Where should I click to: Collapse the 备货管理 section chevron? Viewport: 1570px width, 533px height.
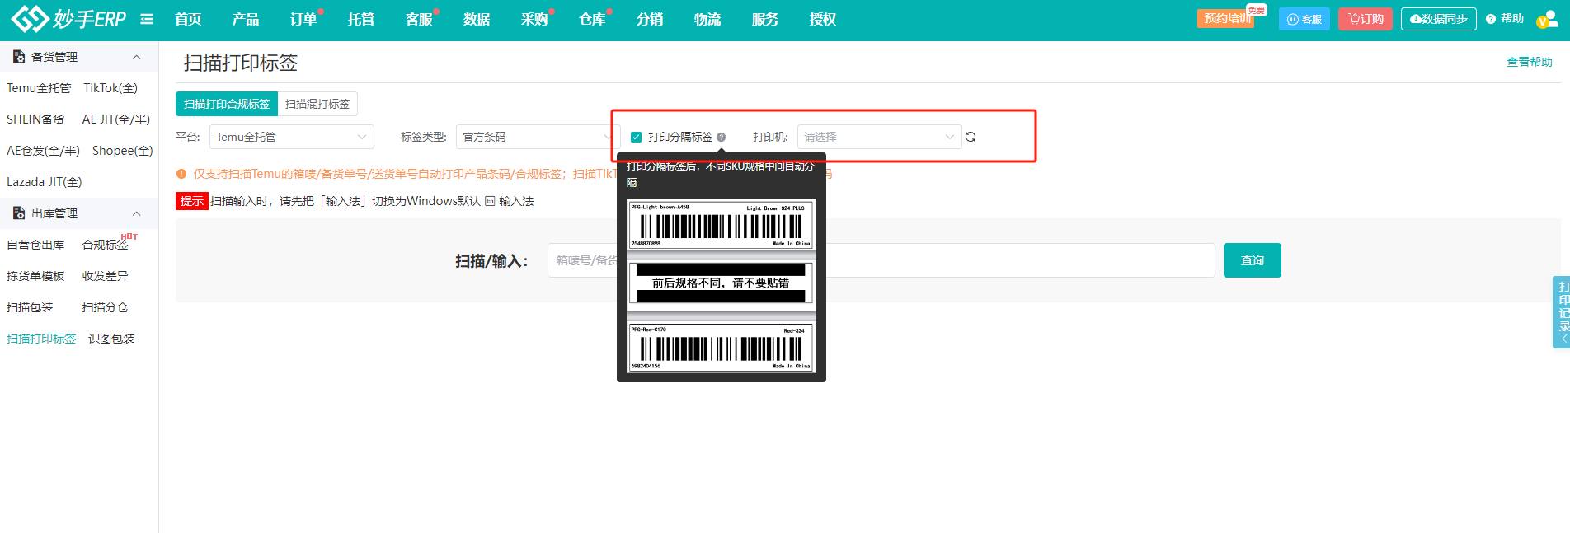137,57
